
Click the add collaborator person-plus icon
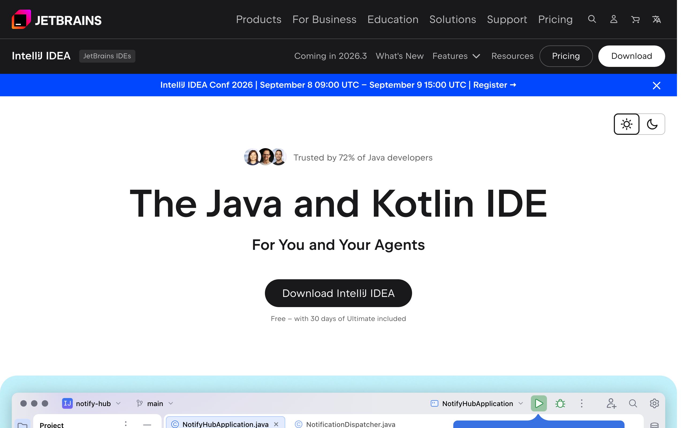coord(611,403)
